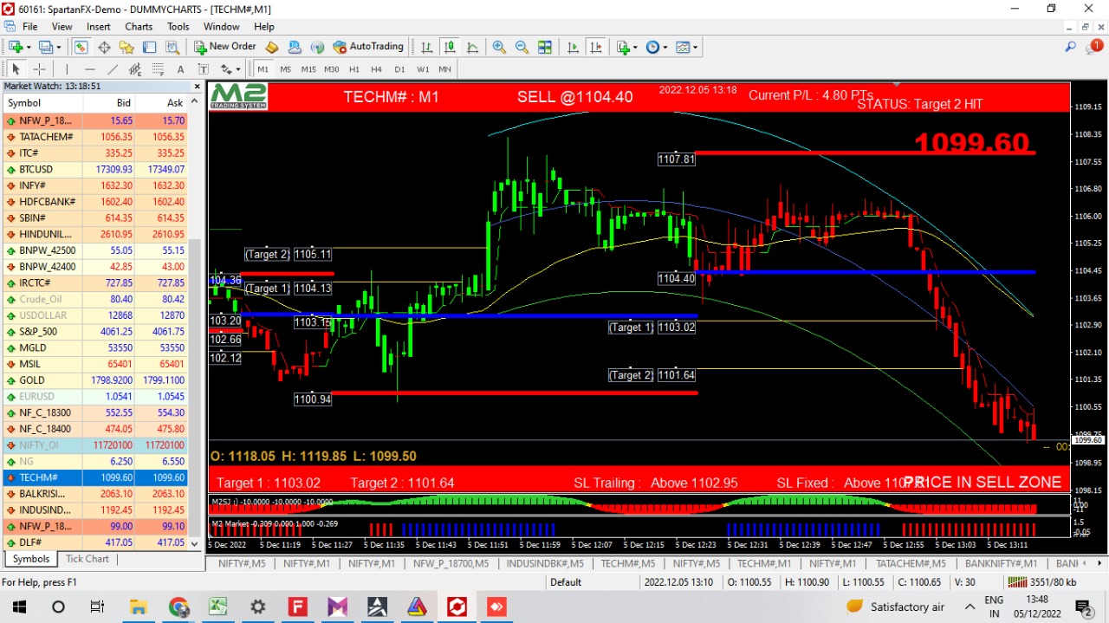Open the Charts menu
This screenshot has height=623, width=1109.
tap(139, 27)
